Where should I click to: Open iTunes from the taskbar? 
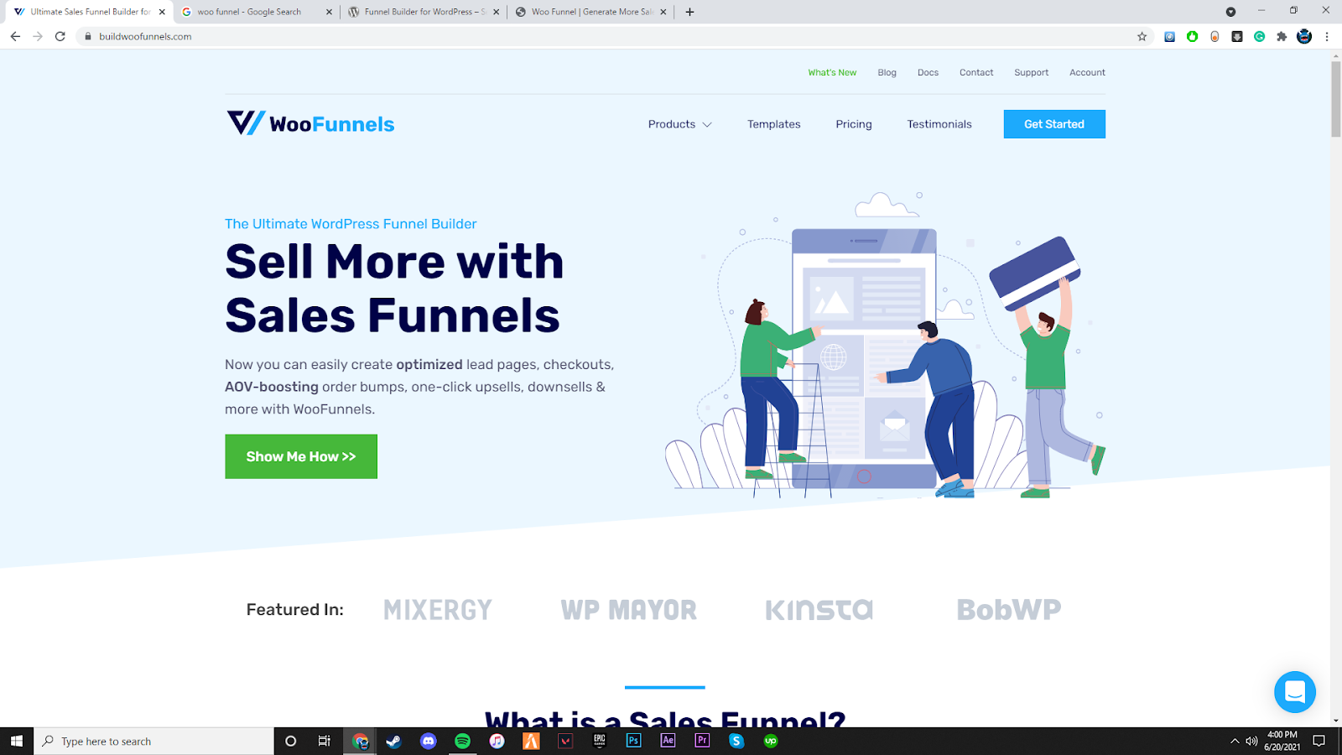click(497, 741)
